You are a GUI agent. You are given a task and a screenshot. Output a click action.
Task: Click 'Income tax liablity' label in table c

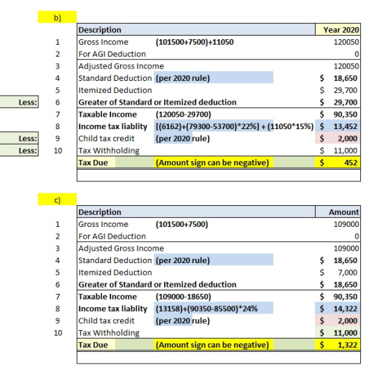[112, 309]
